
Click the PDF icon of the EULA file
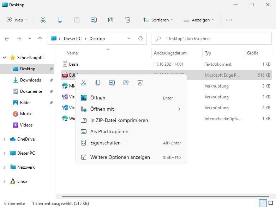point(65,75)
